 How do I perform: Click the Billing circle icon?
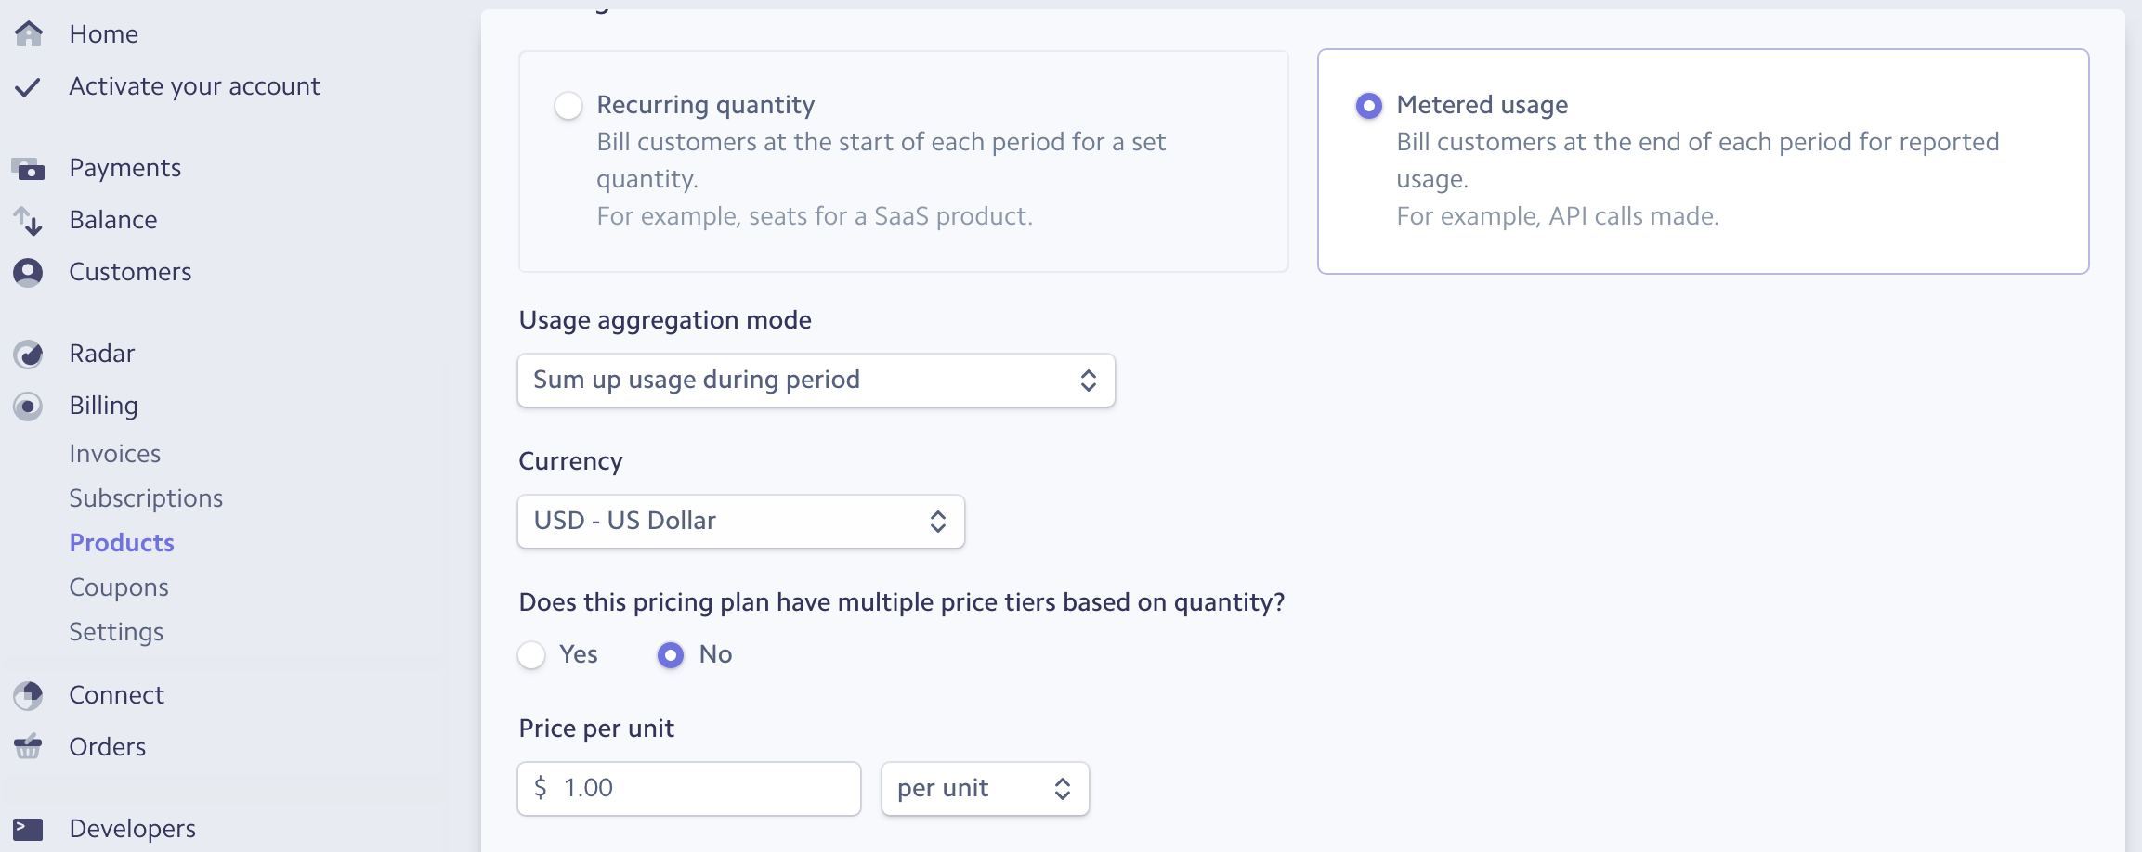click(x=29, y=407)
